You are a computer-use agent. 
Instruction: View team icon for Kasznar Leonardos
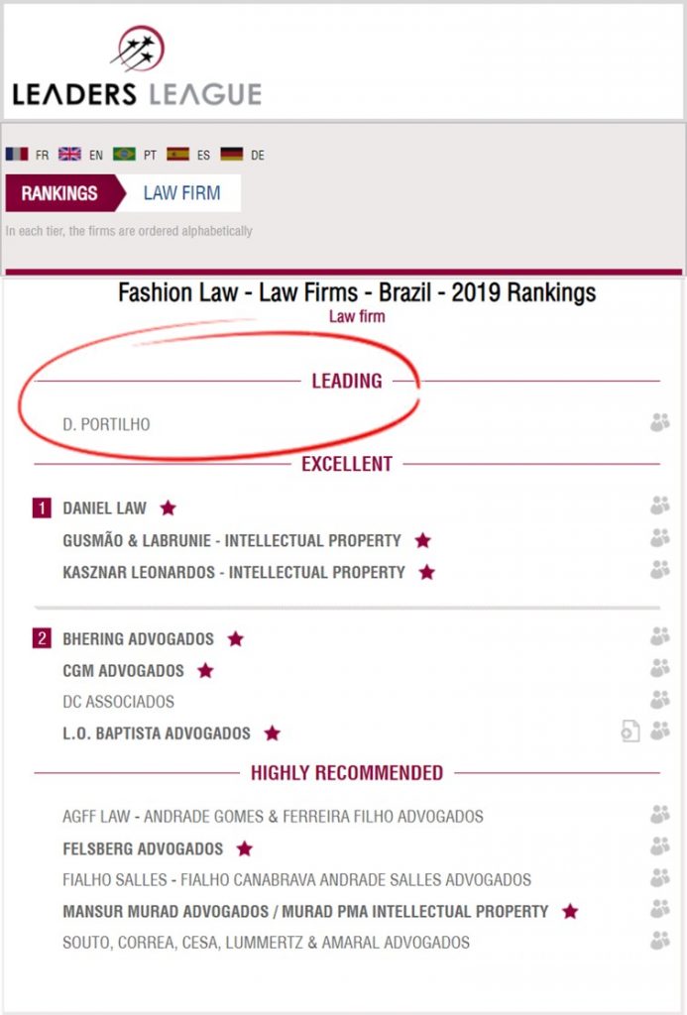pos(660,570)
